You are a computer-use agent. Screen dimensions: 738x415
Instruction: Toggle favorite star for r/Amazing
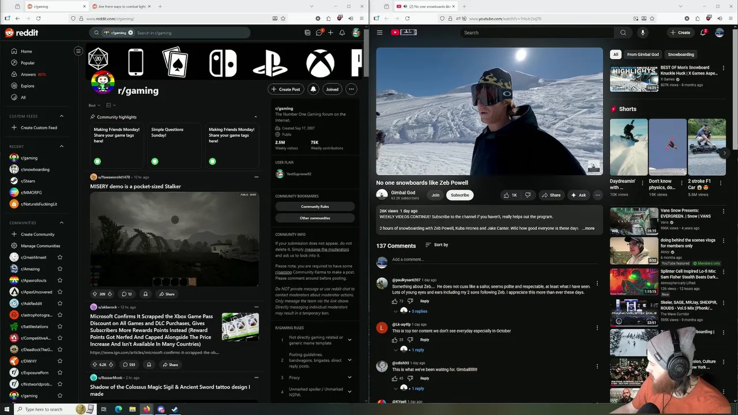point(60,269)
